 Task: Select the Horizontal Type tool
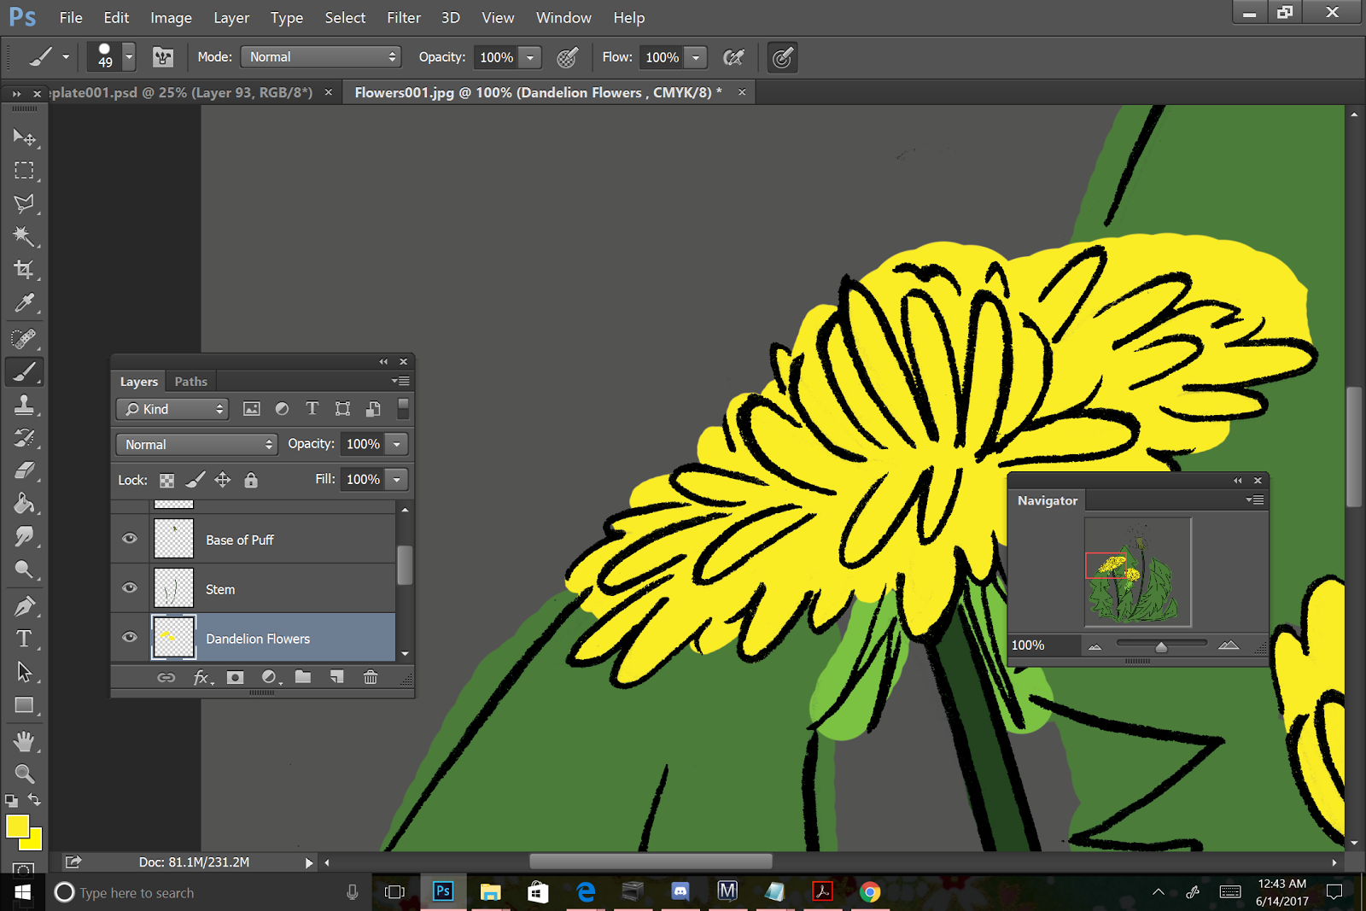tap(24, 639)
